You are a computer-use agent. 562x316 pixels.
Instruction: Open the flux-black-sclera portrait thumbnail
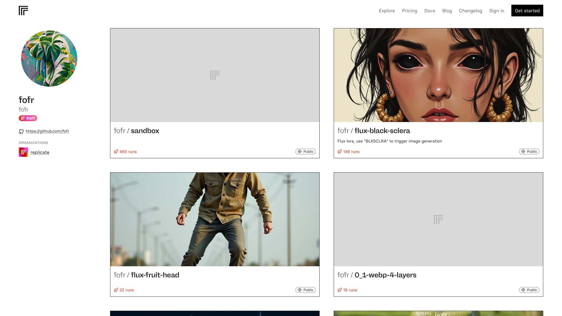coord(438,75)
